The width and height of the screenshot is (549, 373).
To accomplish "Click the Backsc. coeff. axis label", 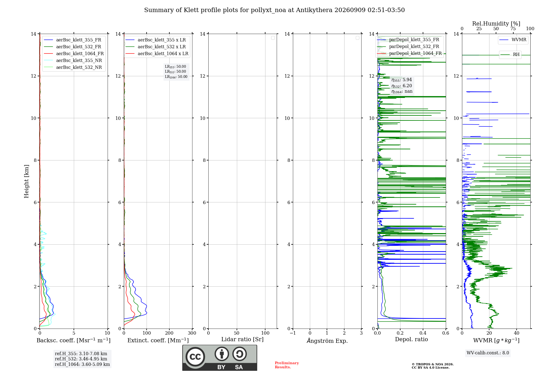I will (x=74, y=340).
